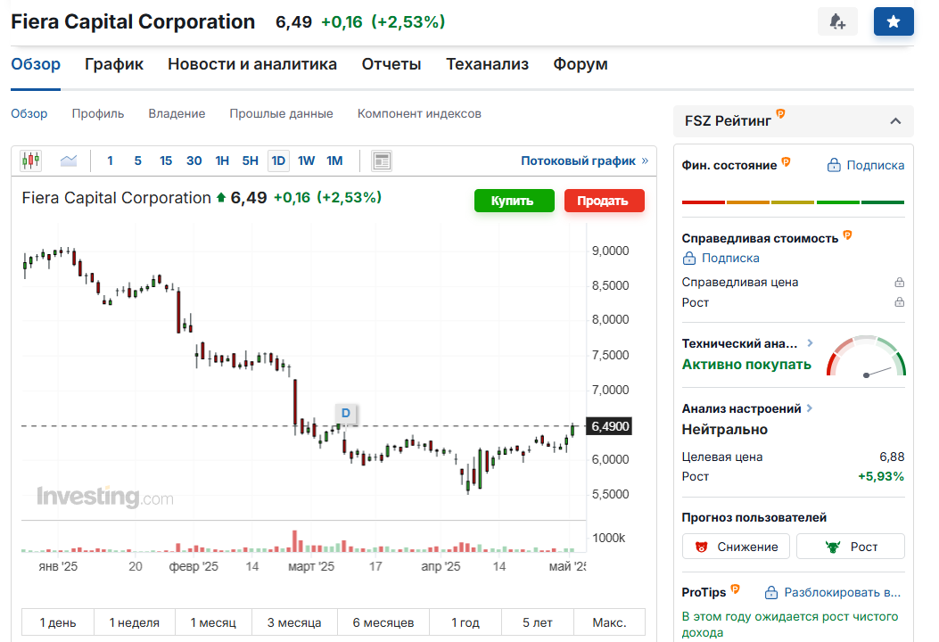Expand Анализ настроений with the arrow
This screenshot has width=939, height=642.
[x=809, y=408]
